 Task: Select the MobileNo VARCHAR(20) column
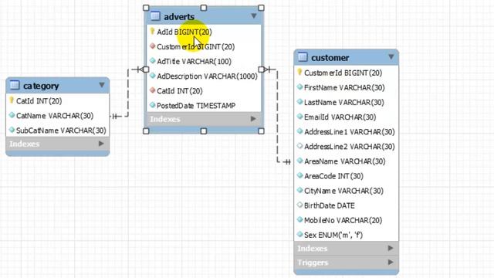tap(343, 220)
